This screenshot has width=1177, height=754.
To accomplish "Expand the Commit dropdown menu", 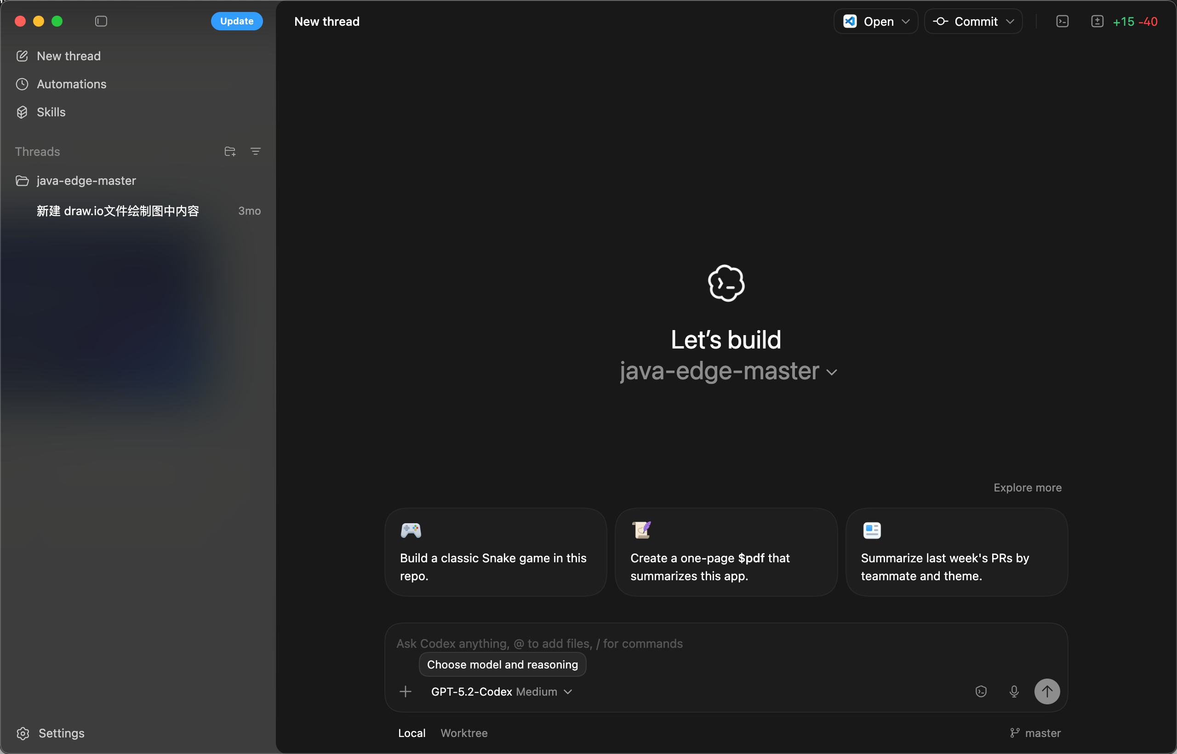I will coord(1010,22).
